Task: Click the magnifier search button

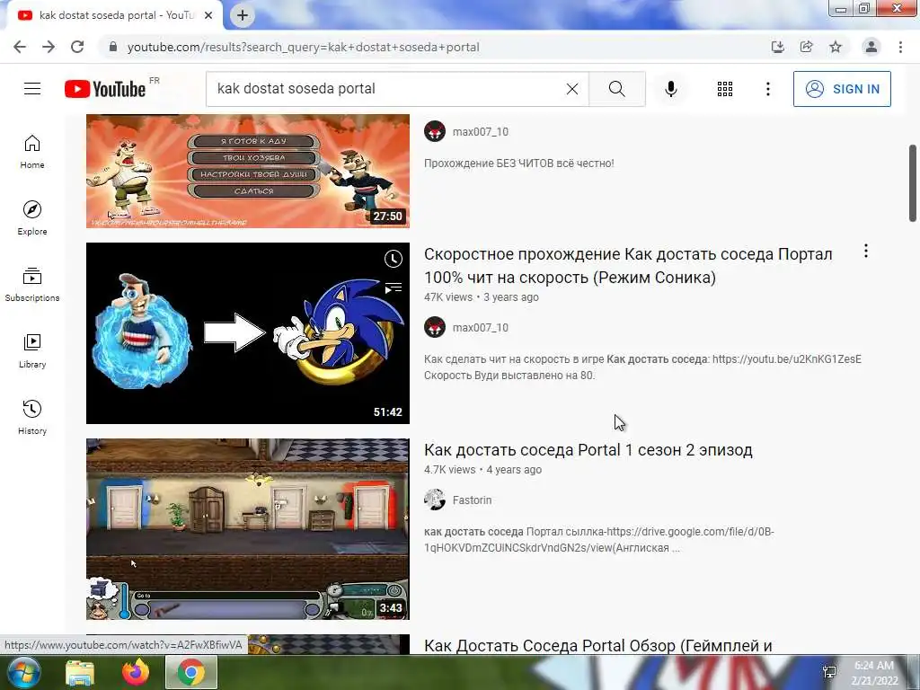Action: tap(616, 89)
